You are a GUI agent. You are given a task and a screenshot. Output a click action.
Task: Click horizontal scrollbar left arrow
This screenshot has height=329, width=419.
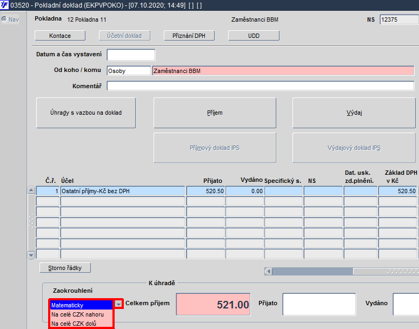(269, 272)
